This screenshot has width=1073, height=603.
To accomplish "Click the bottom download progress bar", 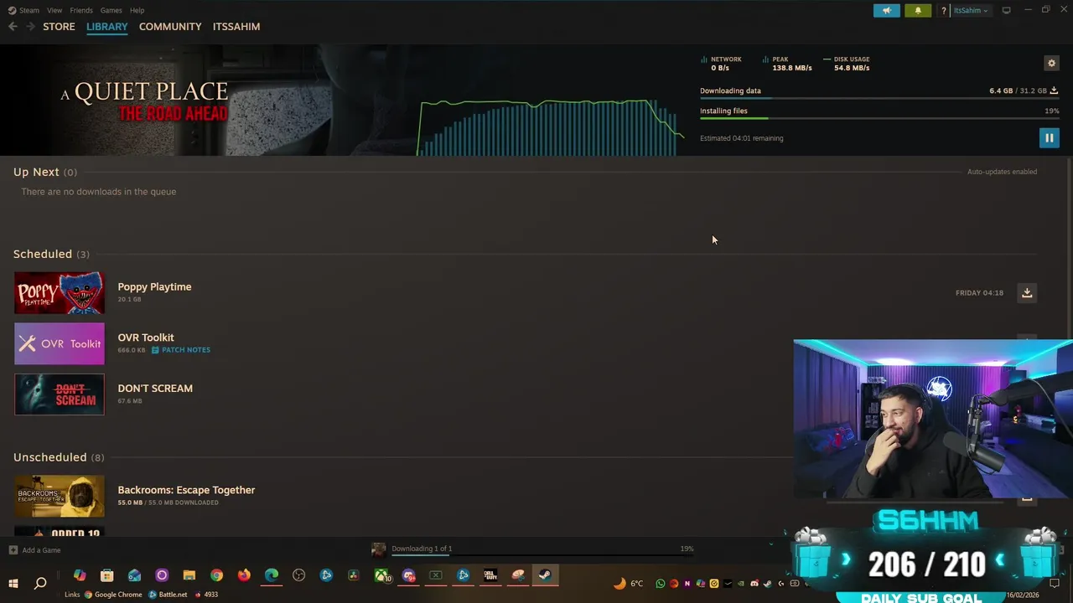I will click(x=542, y=556).
